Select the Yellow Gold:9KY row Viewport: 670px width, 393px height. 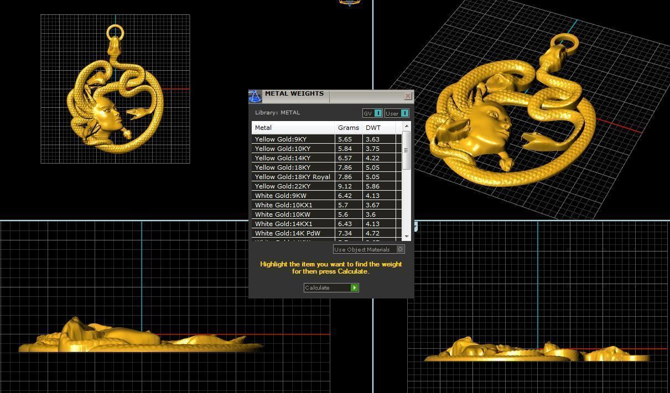click(326, 139)
